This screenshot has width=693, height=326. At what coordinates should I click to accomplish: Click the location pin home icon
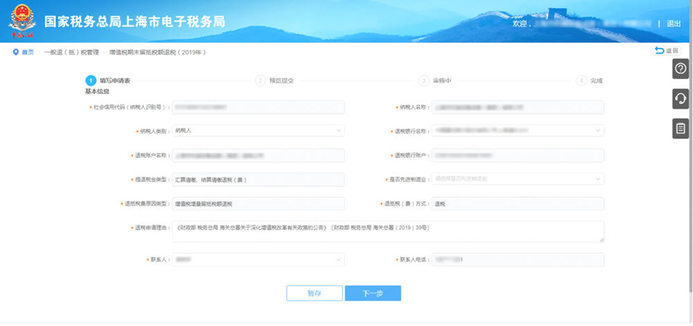pyautogui.click(x=16, y=52)
